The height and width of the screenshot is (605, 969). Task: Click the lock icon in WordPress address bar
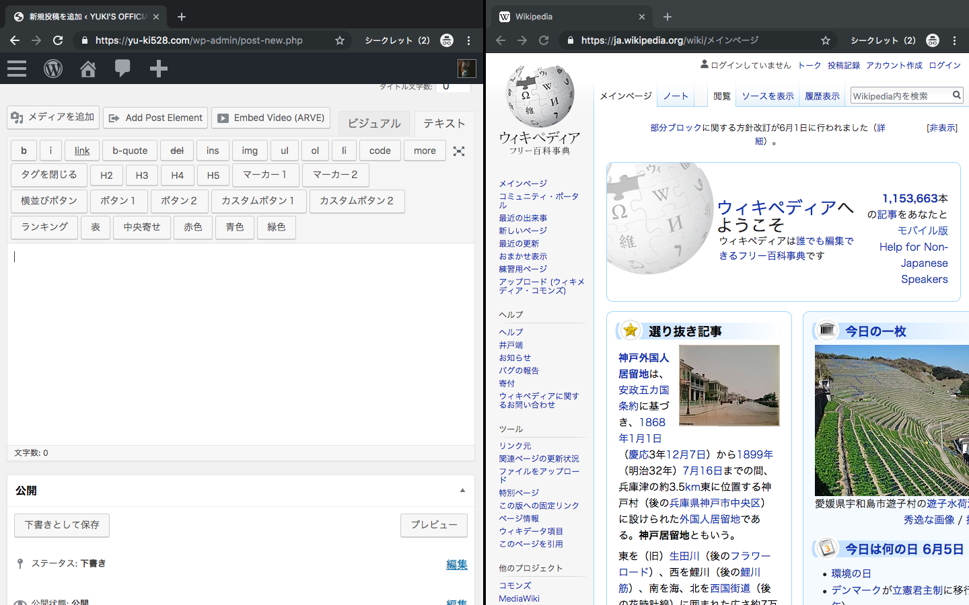click(85, 40)
